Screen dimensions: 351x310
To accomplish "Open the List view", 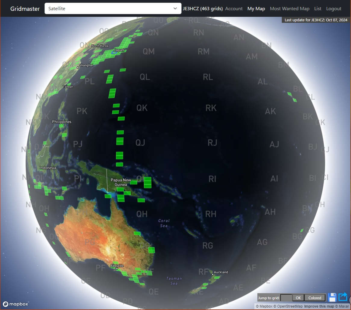I will (x=318, y=9).
